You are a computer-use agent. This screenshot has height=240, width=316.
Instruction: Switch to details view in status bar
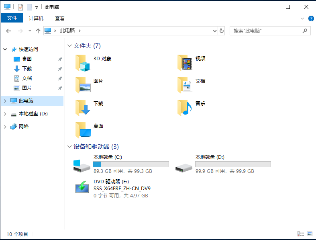[x=301, y=234]
